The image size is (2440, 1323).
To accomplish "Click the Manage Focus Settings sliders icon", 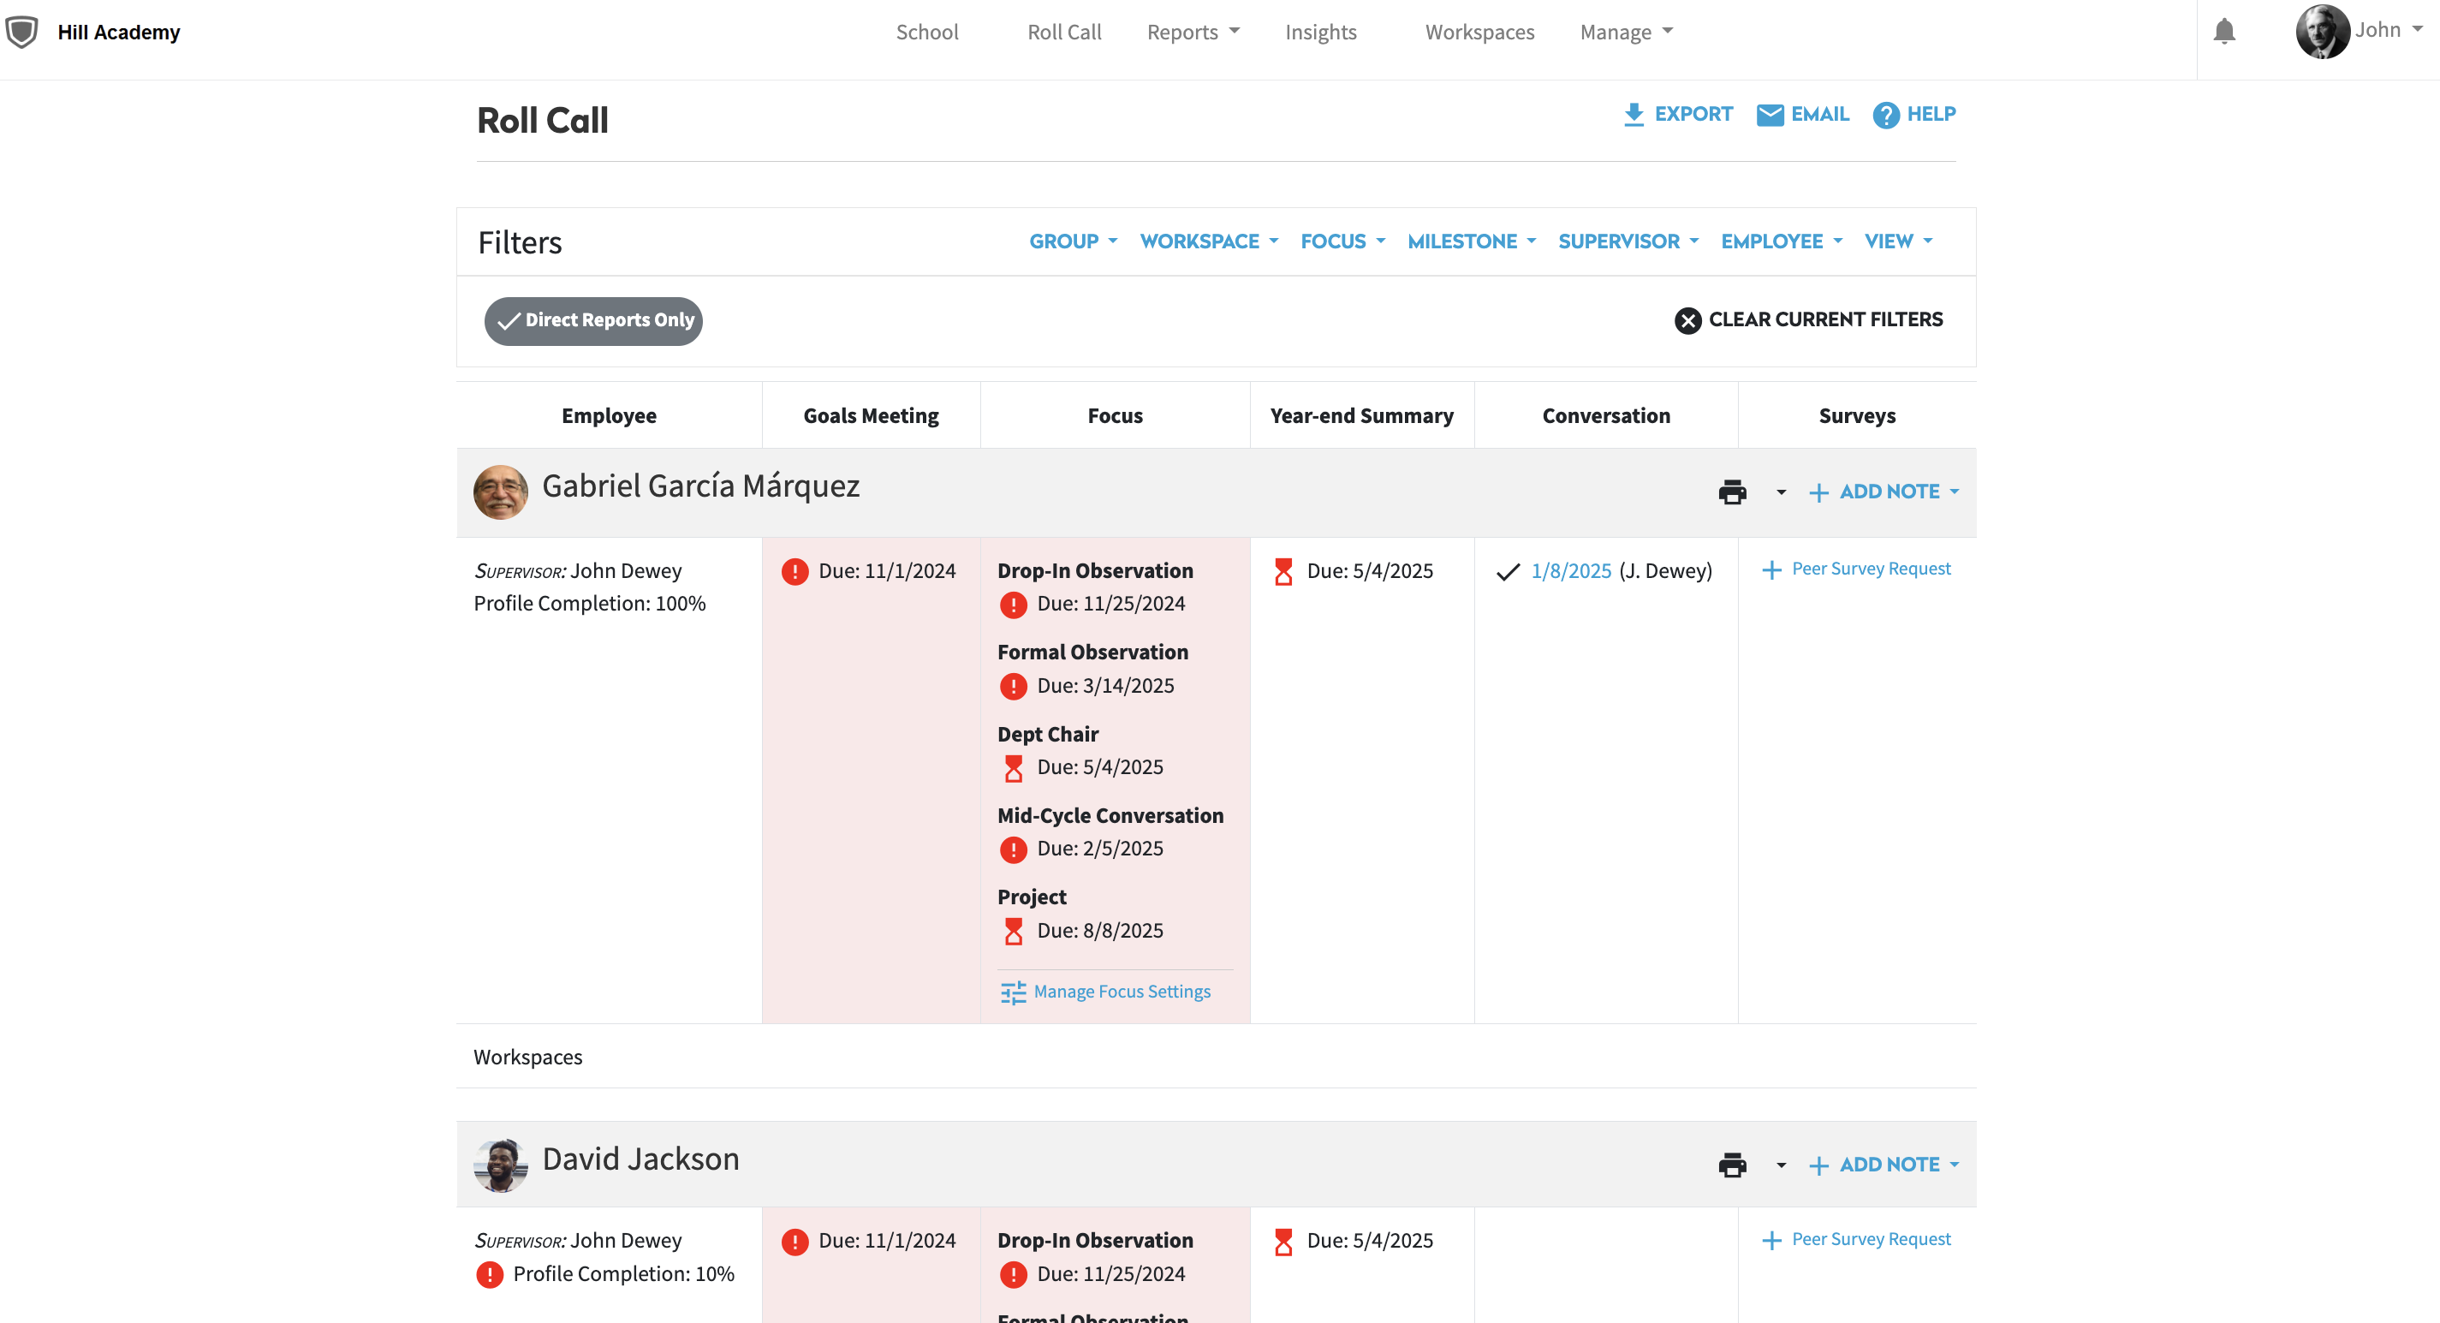I will tap(1013, 992).
